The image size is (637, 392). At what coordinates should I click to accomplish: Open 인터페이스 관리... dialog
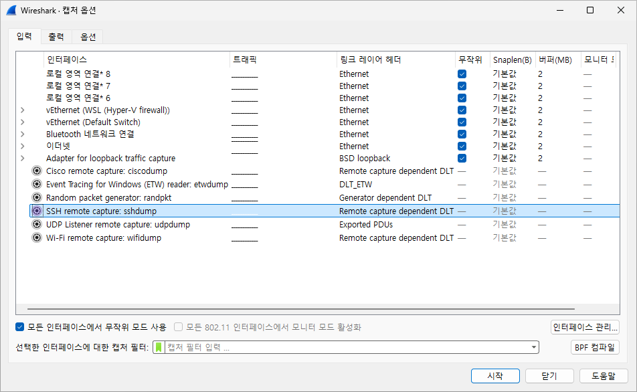click(585, 327)
